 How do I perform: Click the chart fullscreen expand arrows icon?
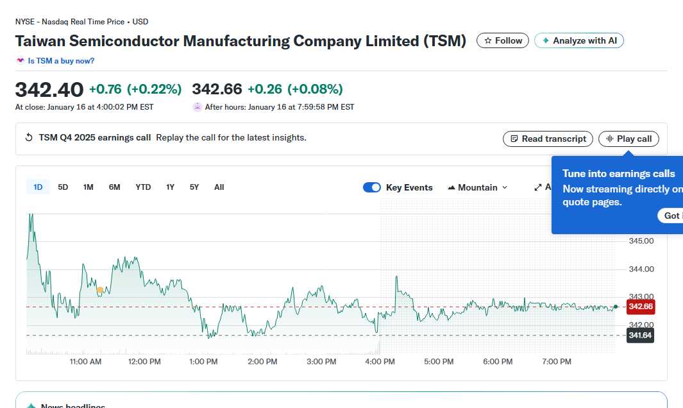[538, 187]
